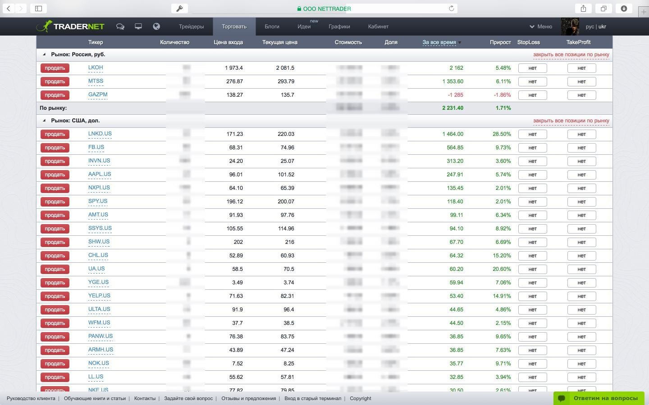Click the browser sidebar toggle icon
Viewport: 649px width, 405px height.
coord(39,9)
